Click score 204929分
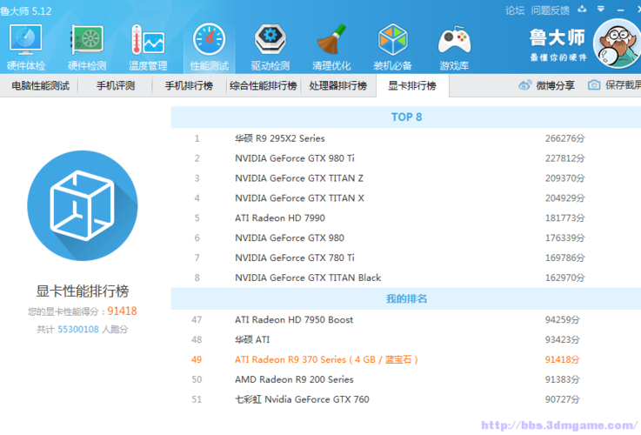The height and width of the screenshot is (435, 641). pos(565,198)
